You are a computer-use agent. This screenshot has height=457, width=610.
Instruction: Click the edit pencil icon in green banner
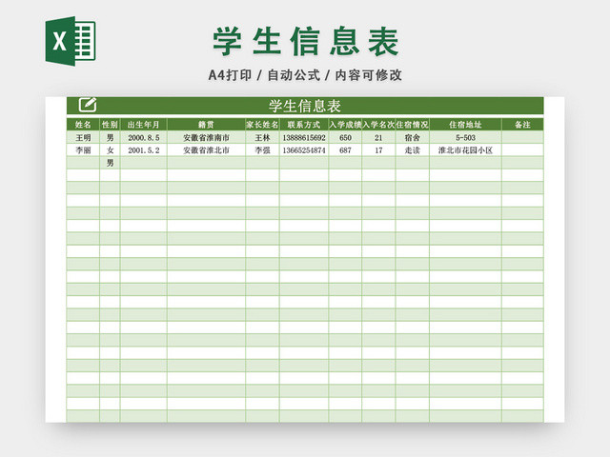[88, 105]
